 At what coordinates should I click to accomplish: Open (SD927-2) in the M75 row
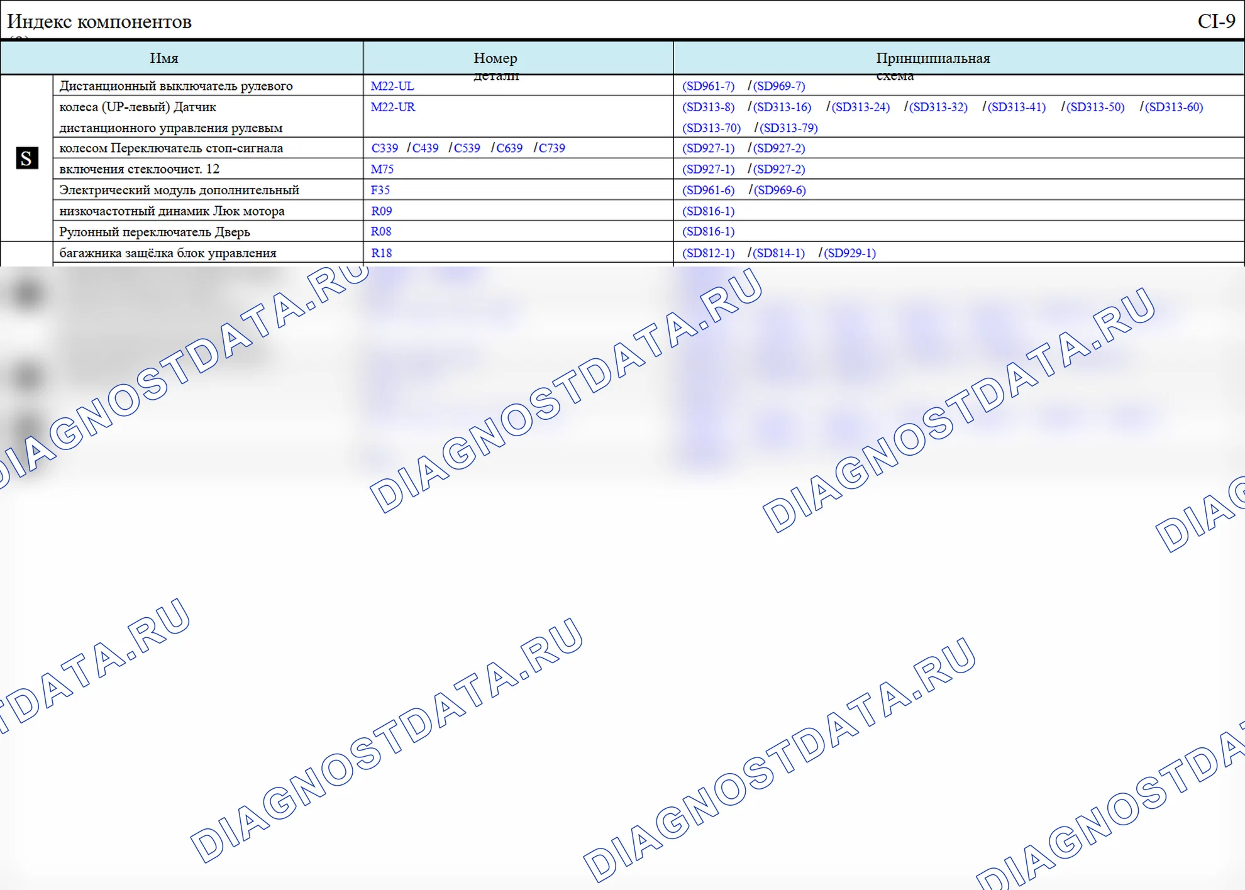pos(779,169)
